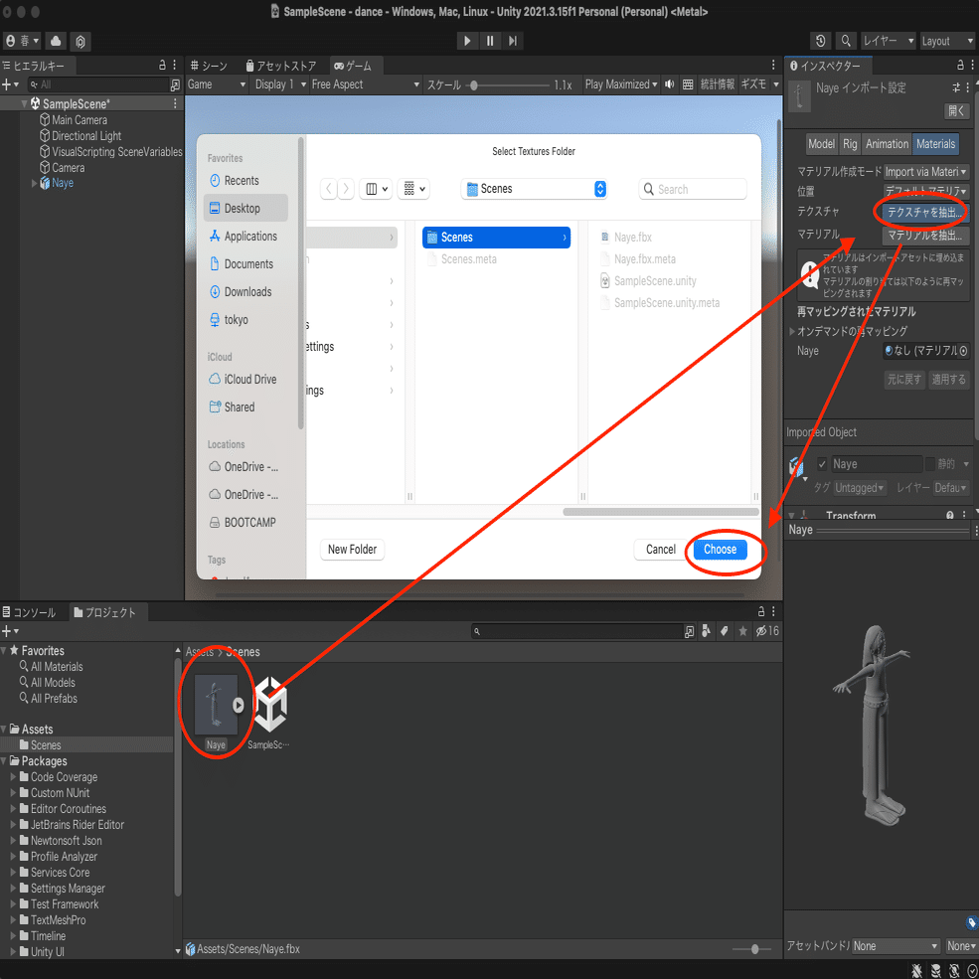
Task: Switch to the Model tab in inspector
Action: pos(821,144)
